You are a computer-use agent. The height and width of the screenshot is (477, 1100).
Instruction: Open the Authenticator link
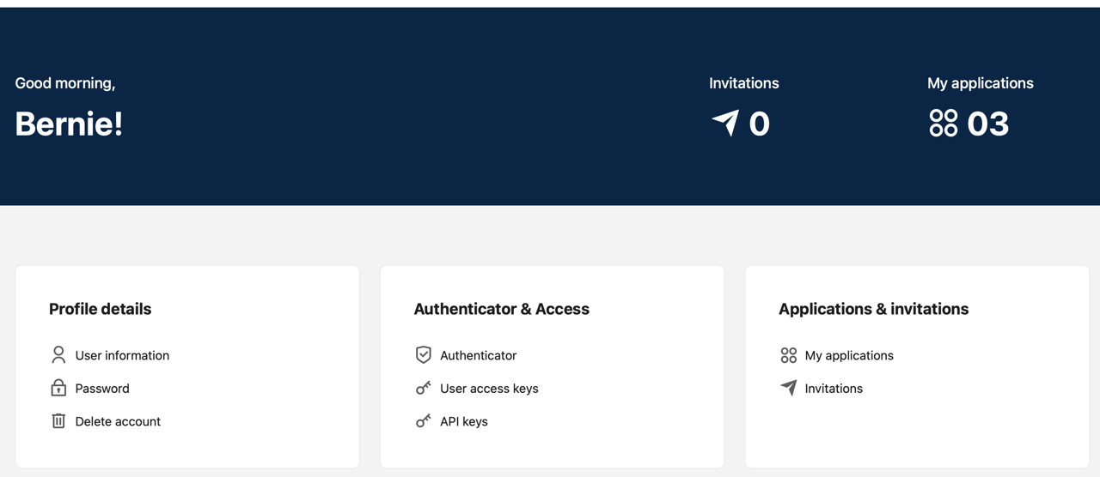478,355
